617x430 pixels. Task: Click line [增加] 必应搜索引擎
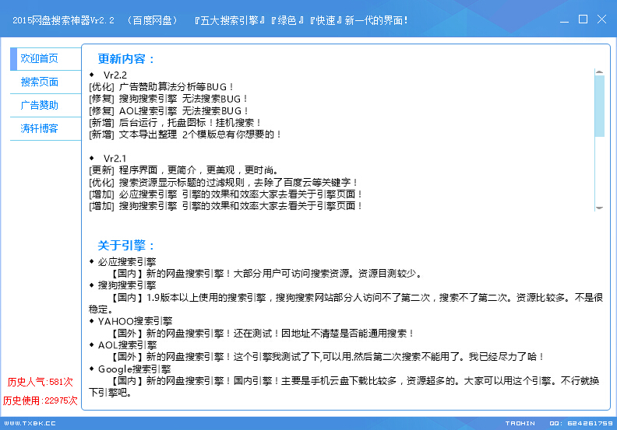click(x=225, y=194)
